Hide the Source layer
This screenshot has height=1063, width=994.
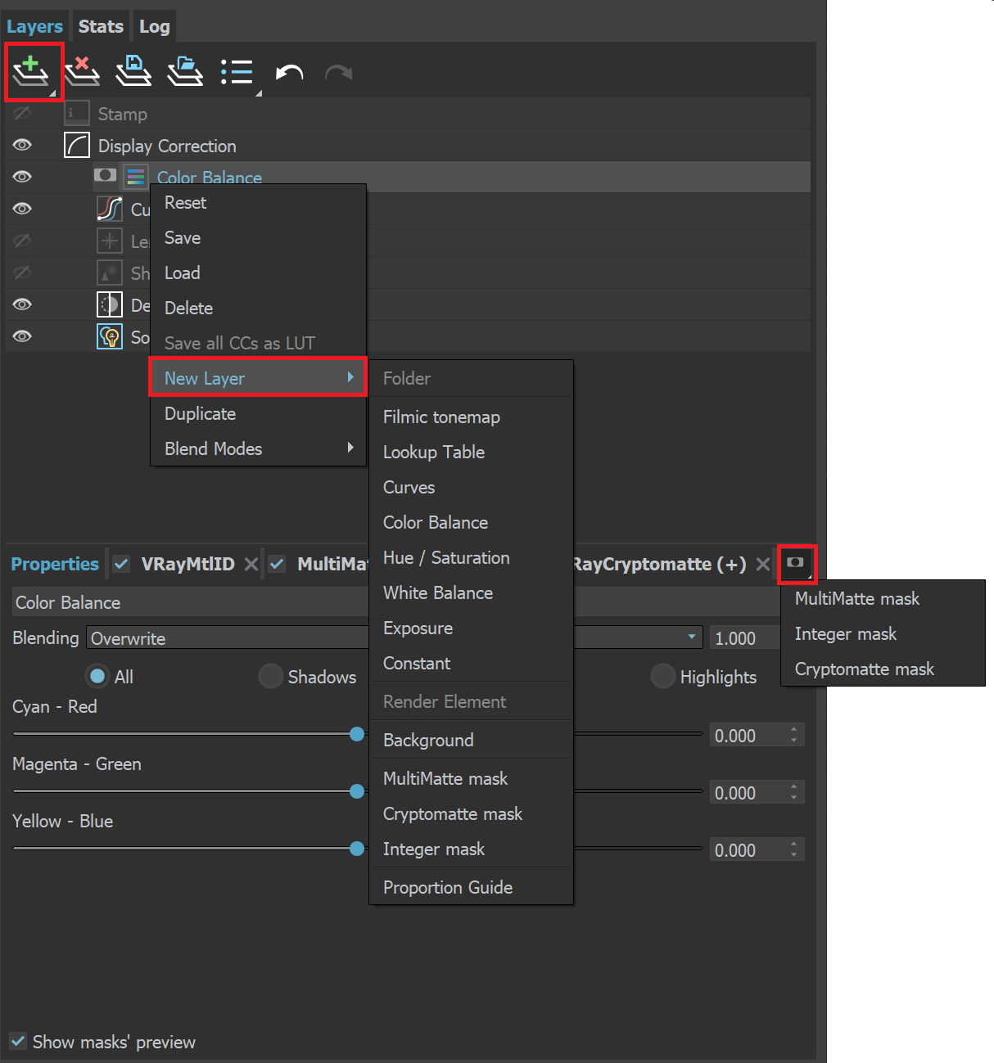pos(22,336)
